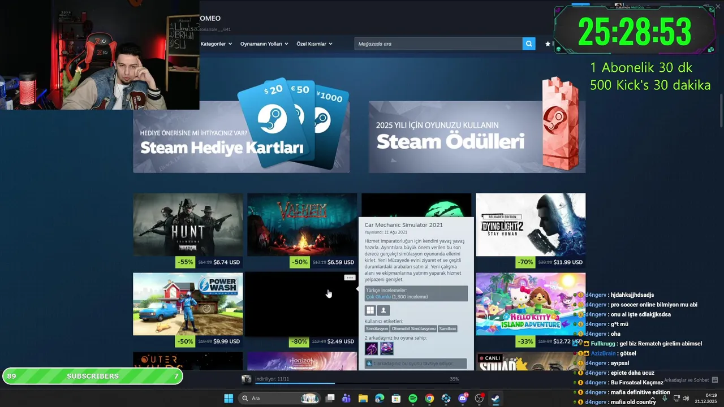Click the volume speaker icon in the system tray
Image resolution: width=724 pixels, height=407 pixels.
[686, 399]
